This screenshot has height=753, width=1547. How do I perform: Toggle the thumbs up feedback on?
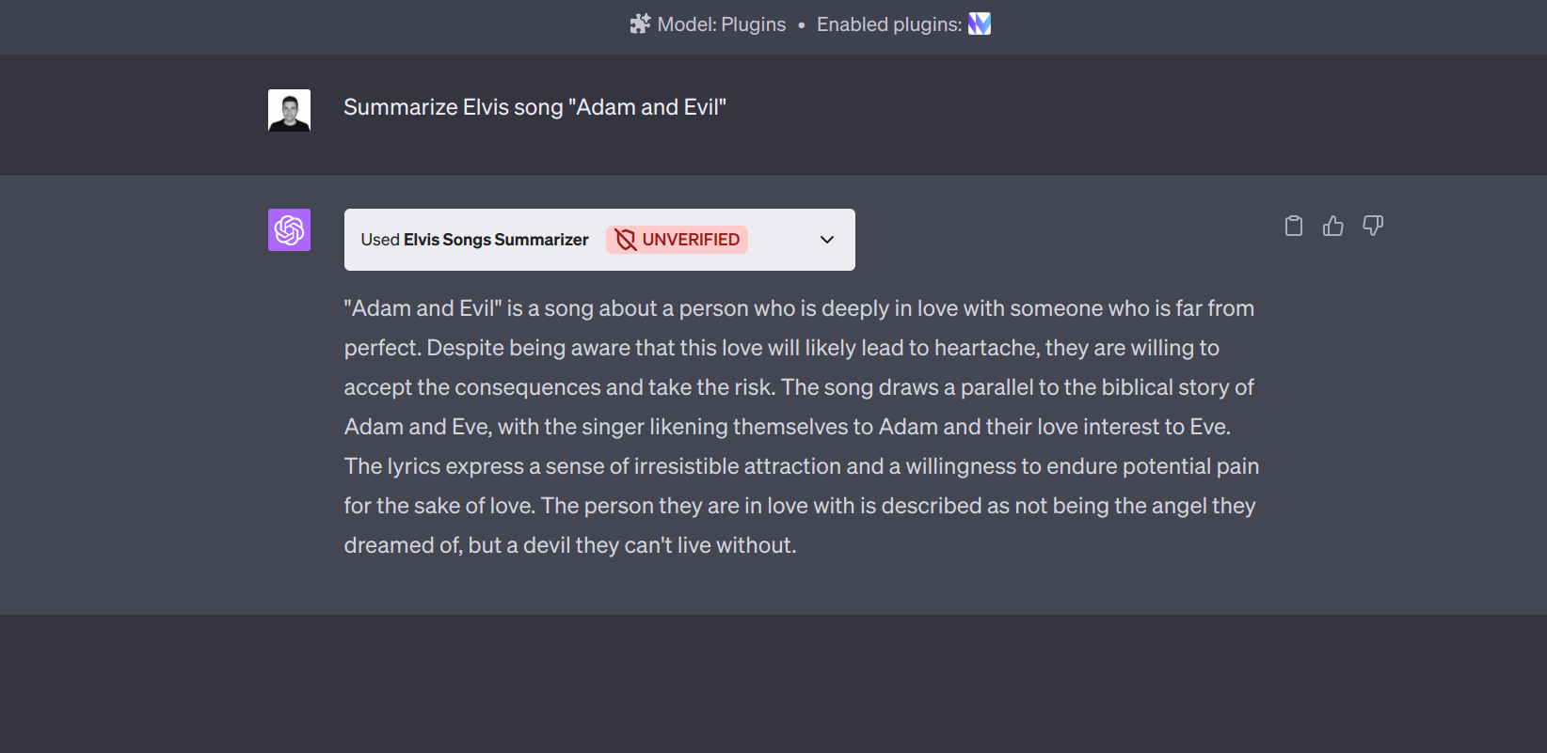1333,226
